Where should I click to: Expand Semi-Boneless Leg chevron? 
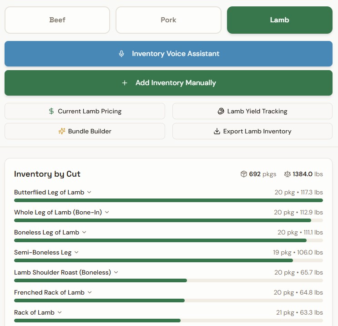(76, 252)
